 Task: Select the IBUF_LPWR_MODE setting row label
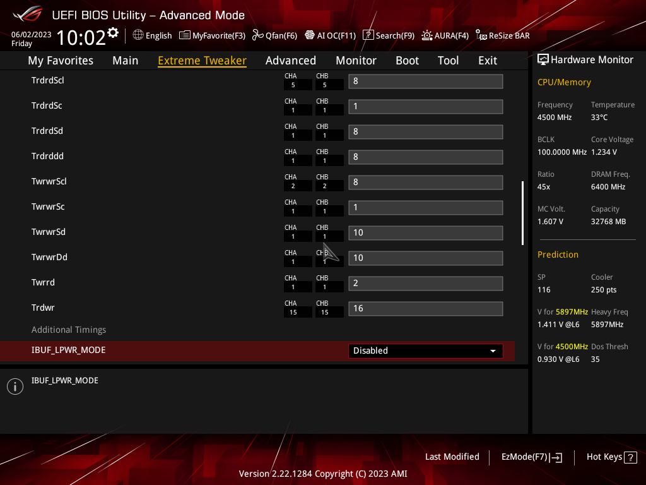[x=68, y=350]
